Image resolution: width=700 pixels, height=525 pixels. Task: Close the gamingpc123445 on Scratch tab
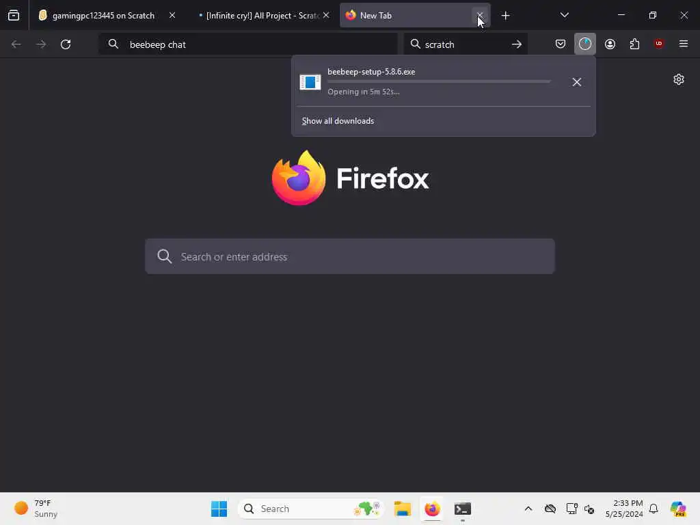(172, 16)
